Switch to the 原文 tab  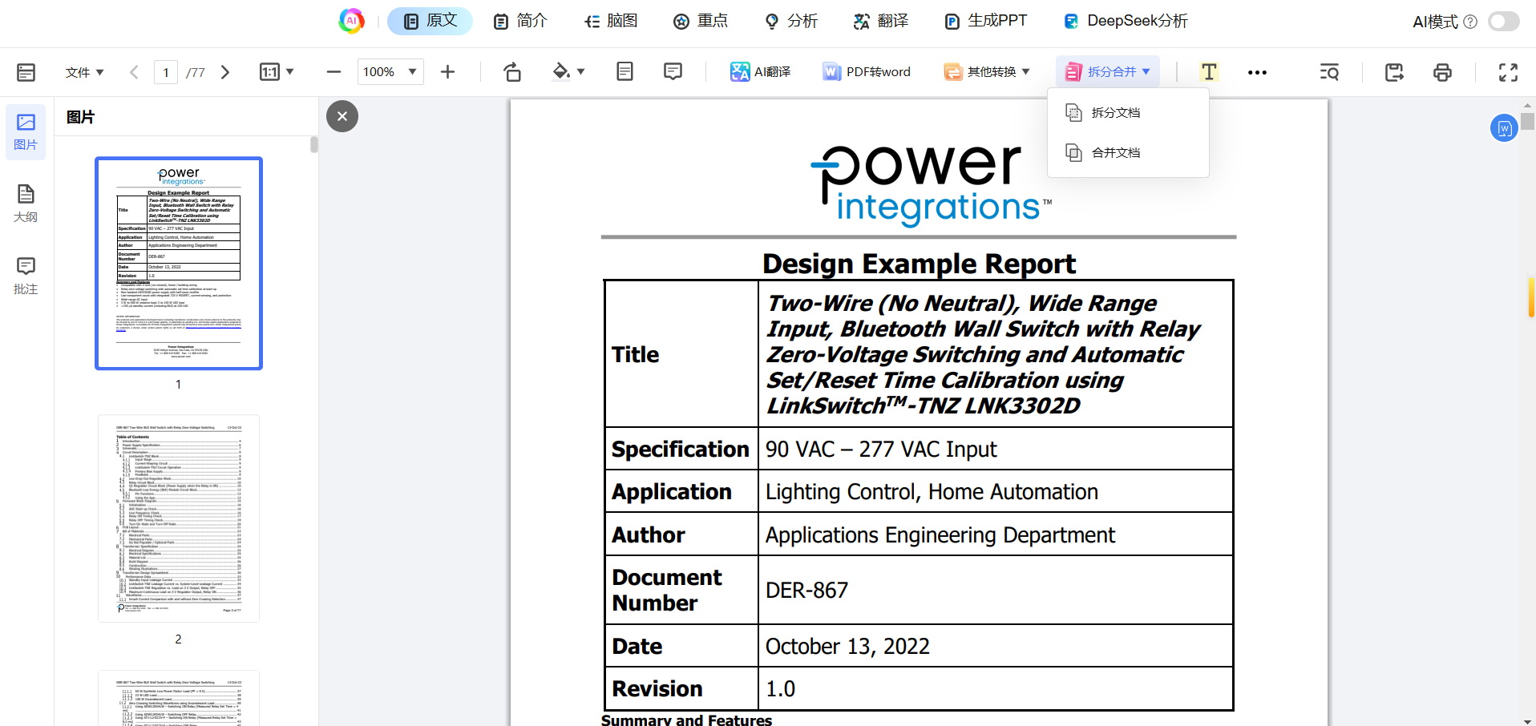pyautogui.click(x=430, y=21)
